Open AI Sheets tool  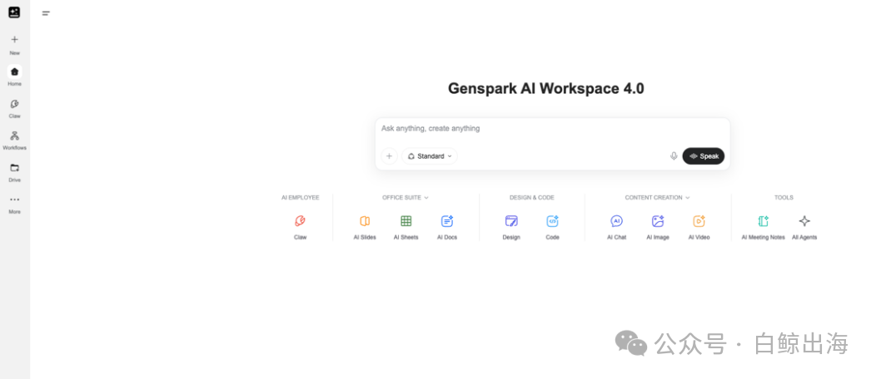406,226
